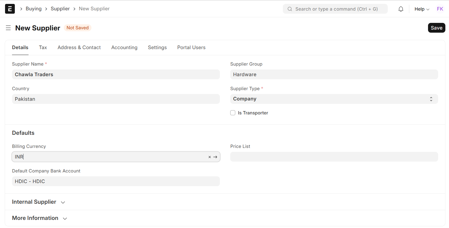Open the notifications bell
449x228 pixels.
[x=401, y=9]
